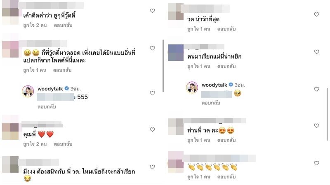Open woodytalk avatar in right column reply

coord(192,87)
